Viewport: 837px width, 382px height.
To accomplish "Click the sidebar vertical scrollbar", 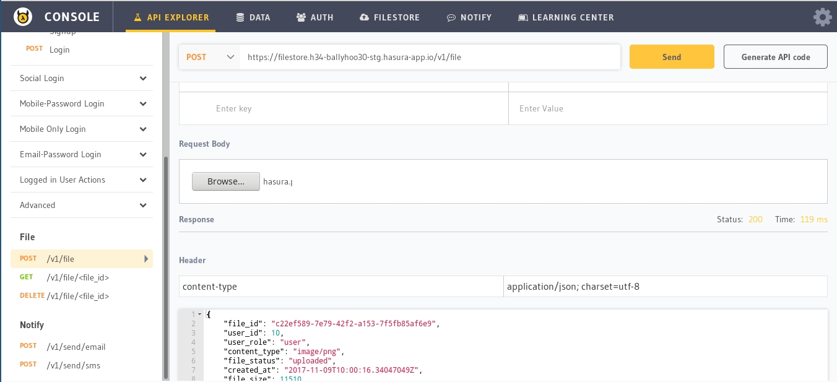I will (165, 267).
